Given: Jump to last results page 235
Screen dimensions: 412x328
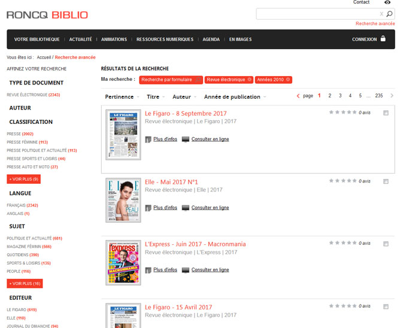Looking at the screenshot, I should click(x=379, y=96).
